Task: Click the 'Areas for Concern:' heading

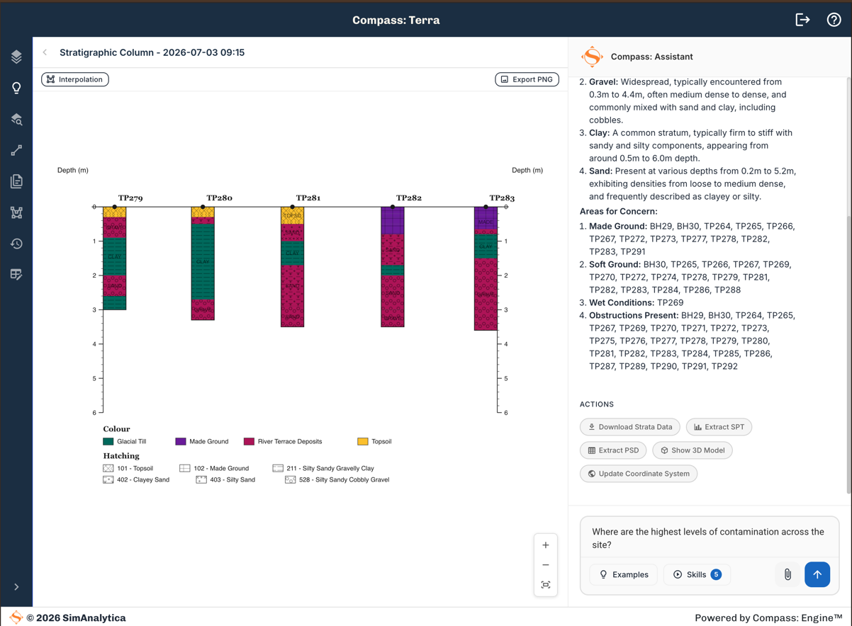Action: pos(618,211)
